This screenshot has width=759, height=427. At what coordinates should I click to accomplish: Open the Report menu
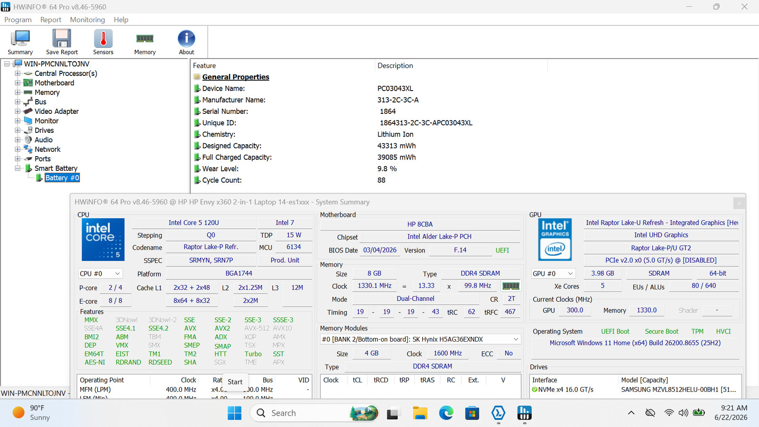51,19
